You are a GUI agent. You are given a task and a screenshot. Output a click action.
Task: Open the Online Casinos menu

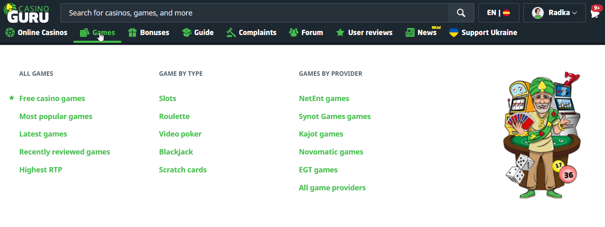(x=36, y=33)
